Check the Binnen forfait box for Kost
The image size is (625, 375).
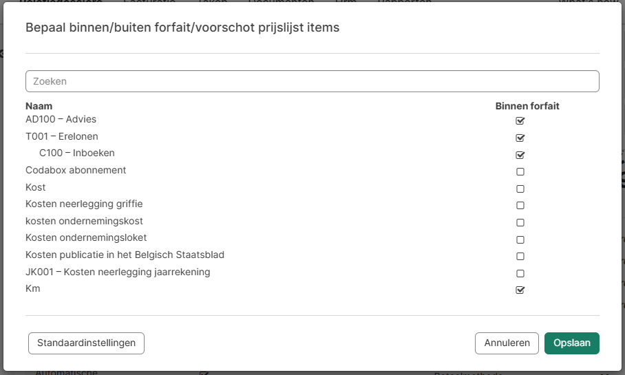tap(520, 189)
